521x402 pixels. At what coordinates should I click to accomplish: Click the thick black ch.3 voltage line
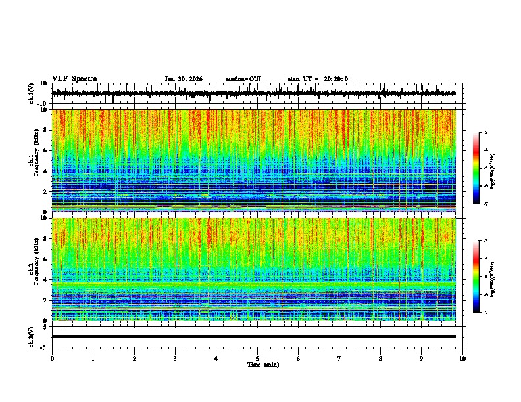click(x=254, y=336)
